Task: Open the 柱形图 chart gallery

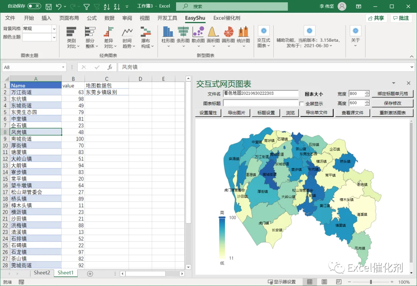Action: (x=168, y=37)
